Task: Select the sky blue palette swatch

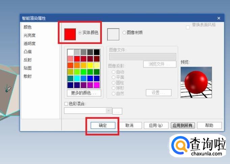Action: point(84,79)
